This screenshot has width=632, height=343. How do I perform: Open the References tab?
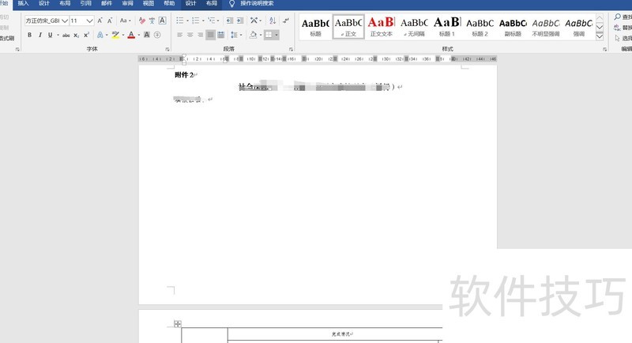tap(86, 3)
